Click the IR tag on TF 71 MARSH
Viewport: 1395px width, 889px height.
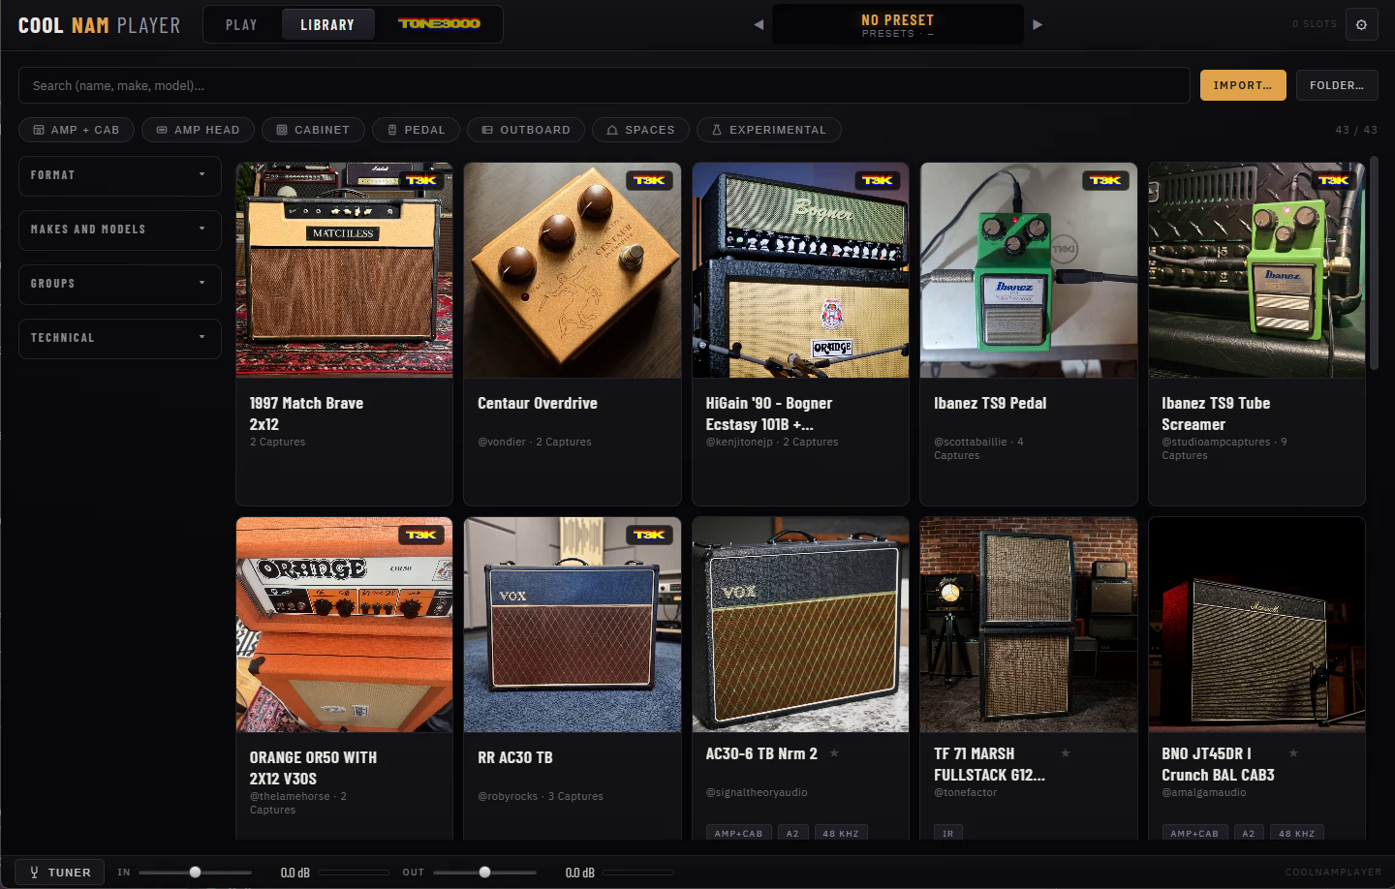coord(948,833)
